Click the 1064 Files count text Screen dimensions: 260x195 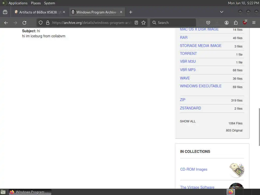click(235, 123)
